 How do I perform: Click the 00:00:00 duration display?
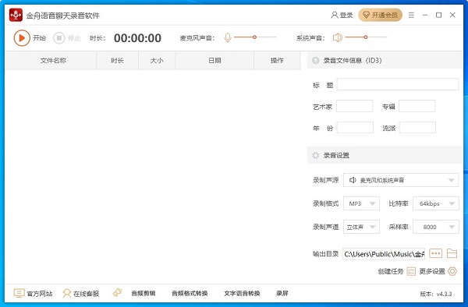click(x=137, y=38)
